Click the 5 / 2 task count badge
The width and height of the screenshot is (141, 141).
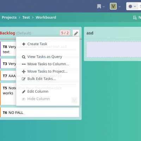[65, 33]
